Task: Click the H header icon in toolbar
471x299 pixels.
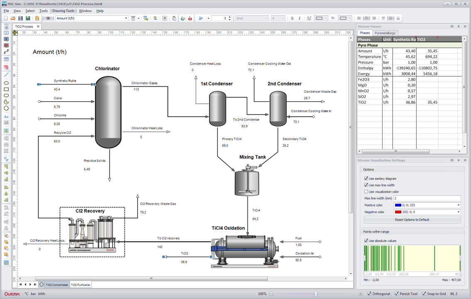Action: click(164, 18)
